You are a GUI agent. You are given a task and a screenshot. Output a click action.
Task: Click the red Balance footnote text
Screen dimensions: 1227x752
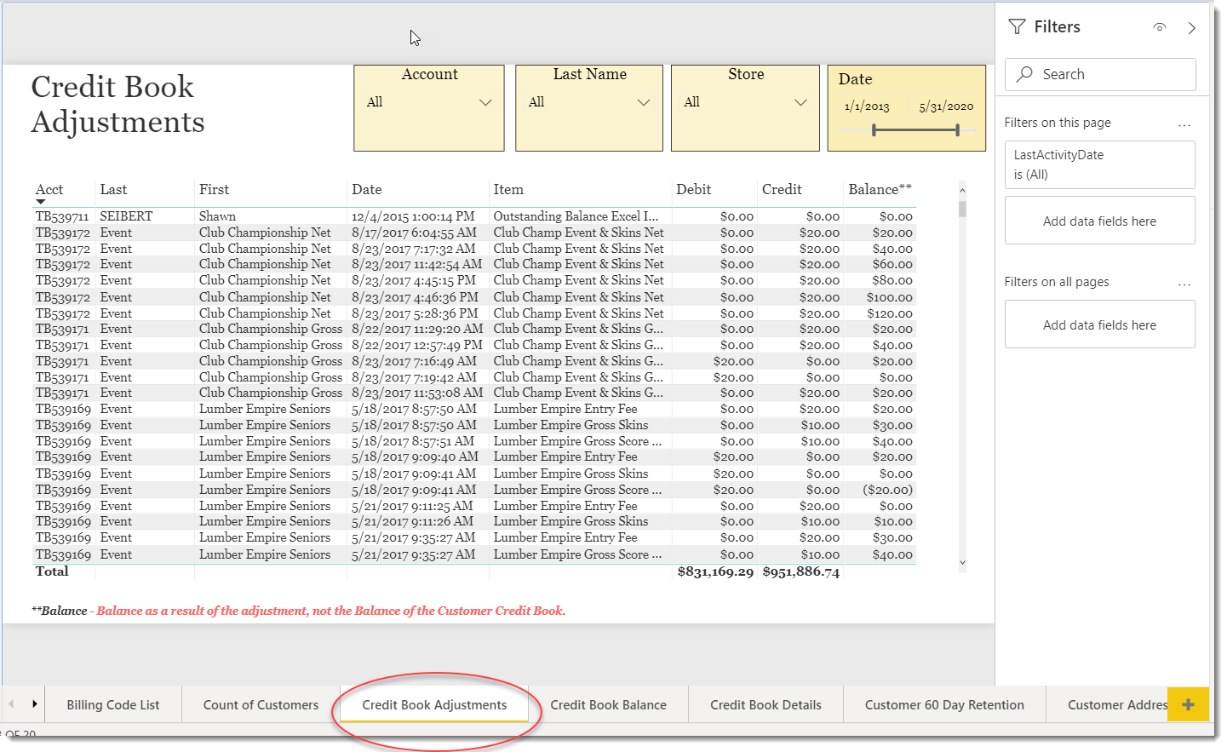coord(330,611)
